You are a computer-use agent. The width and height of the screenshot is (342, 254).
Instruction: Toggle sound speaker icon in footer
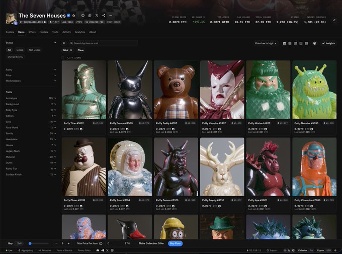[335, 250]
